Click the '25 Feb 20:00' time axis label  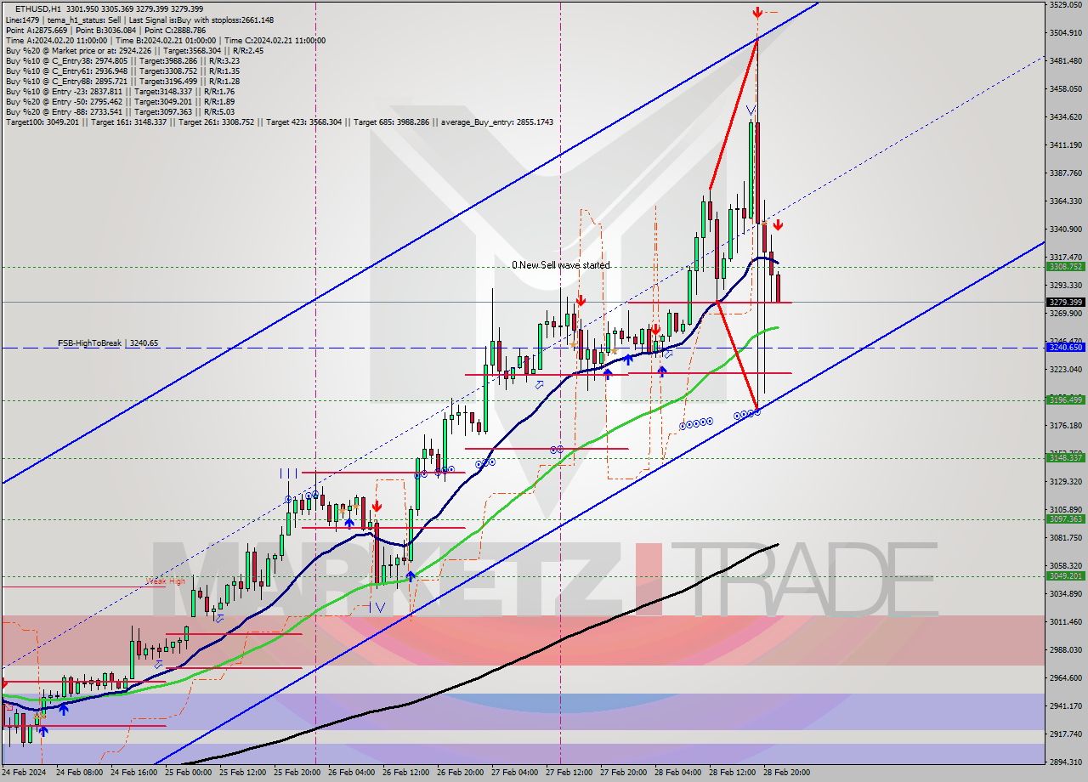point(297,773)
